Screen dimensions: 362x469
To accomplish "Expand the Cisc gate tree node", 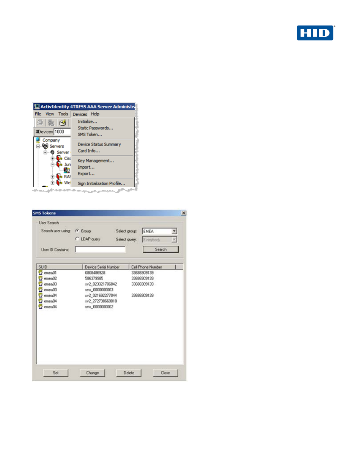I will tap(53, 158).
